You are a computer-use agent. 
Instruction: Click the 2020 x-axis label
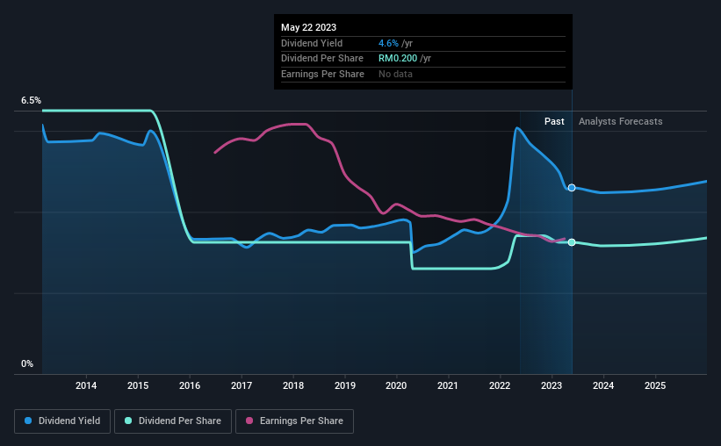pyautogui.click(x=396, y=385)
